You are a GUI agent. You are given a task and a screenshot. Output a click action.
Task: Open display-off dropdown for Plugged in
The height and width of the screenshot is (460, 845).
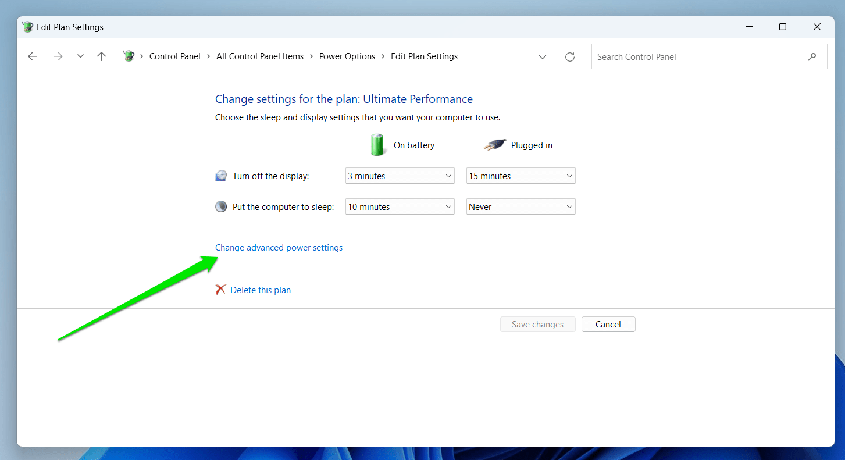(521, 176)
